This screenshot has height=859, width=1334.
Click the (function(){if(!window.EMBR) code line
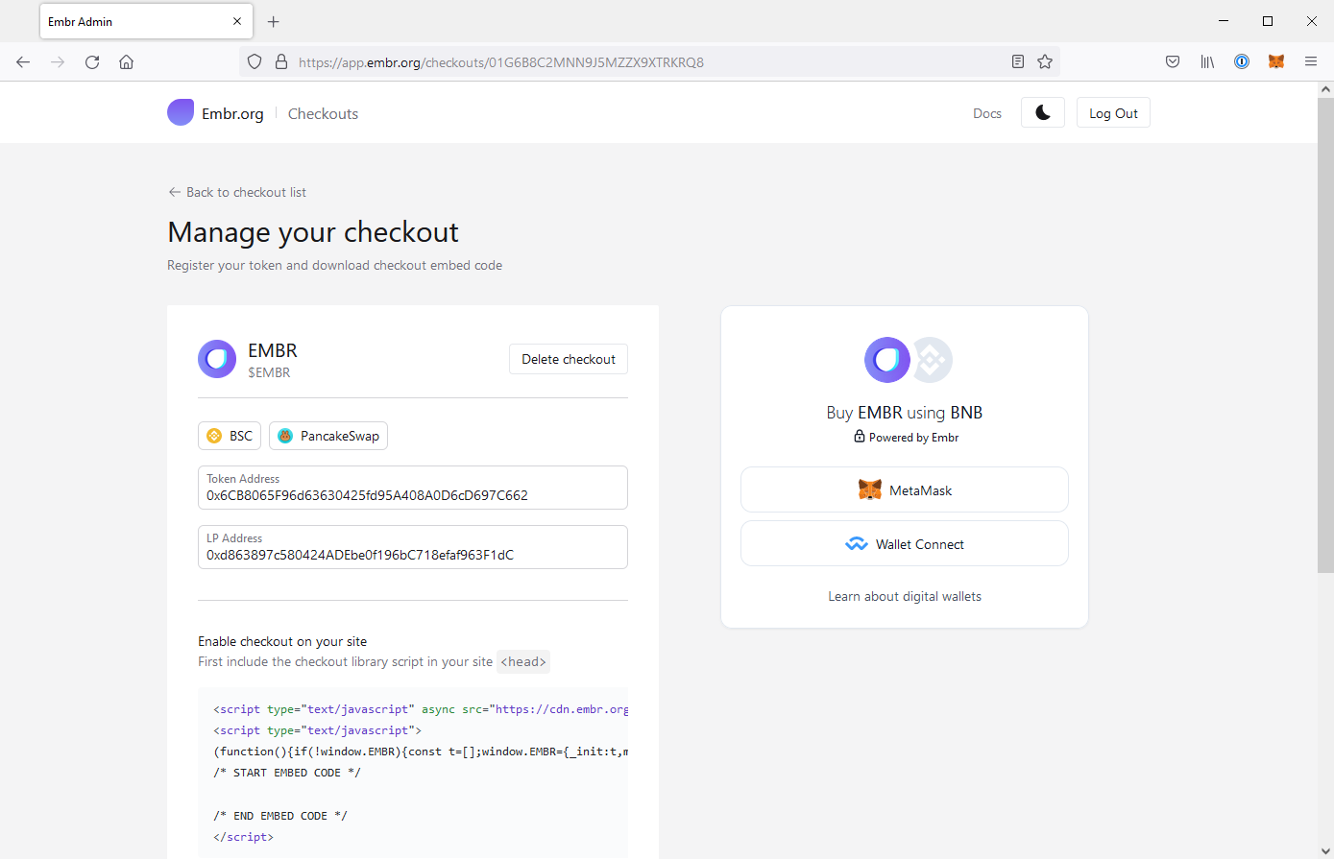(421, 752)
